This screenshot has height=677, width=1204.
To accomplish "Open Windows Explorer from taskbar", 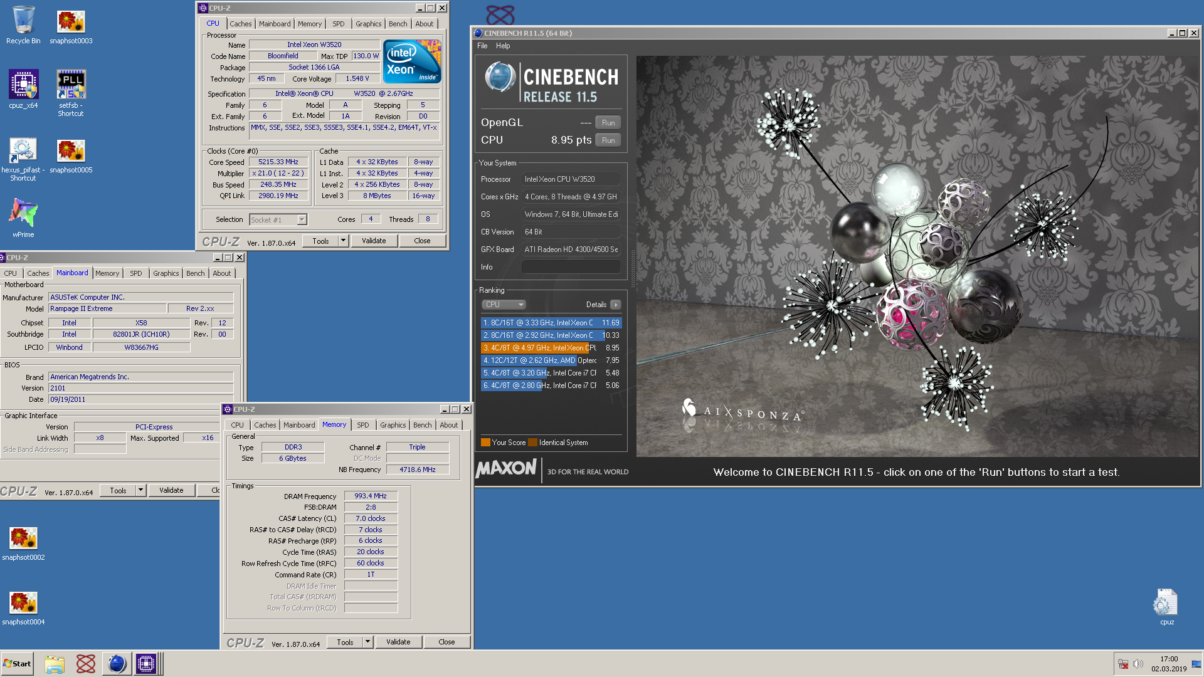I will (55, 664).
